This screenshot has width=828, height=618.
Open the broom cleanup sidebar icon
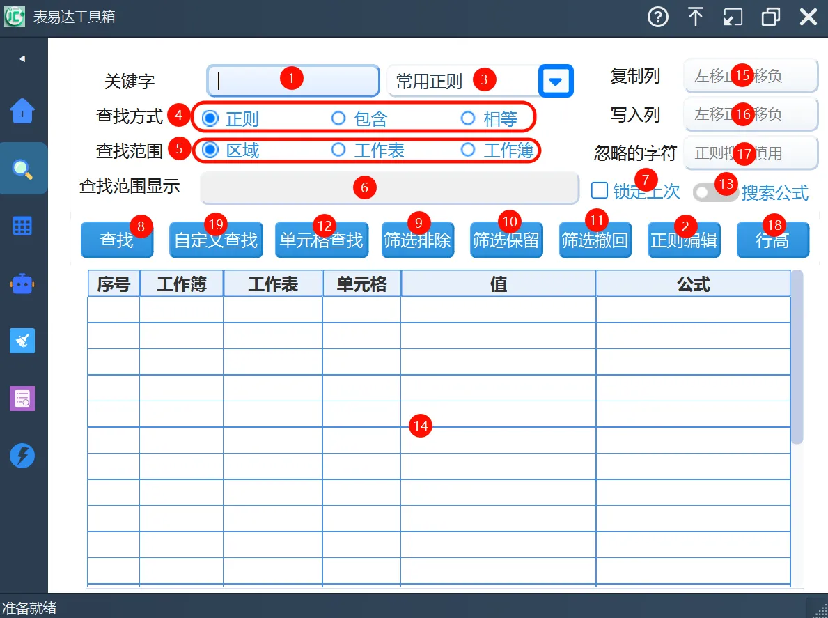(22, 341)
